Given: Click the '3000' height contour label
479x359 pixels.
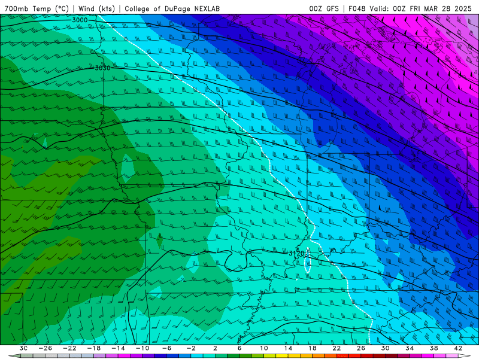Looking at the screenshot, I should 80,20.
